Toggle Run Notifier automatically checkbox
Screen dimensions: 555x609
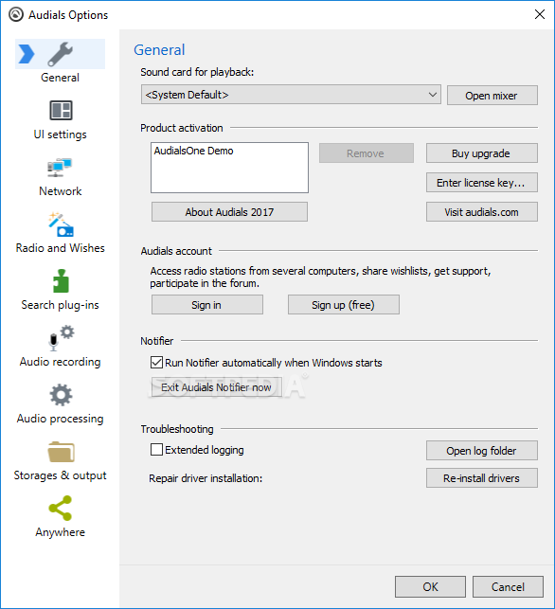[156, 363]
